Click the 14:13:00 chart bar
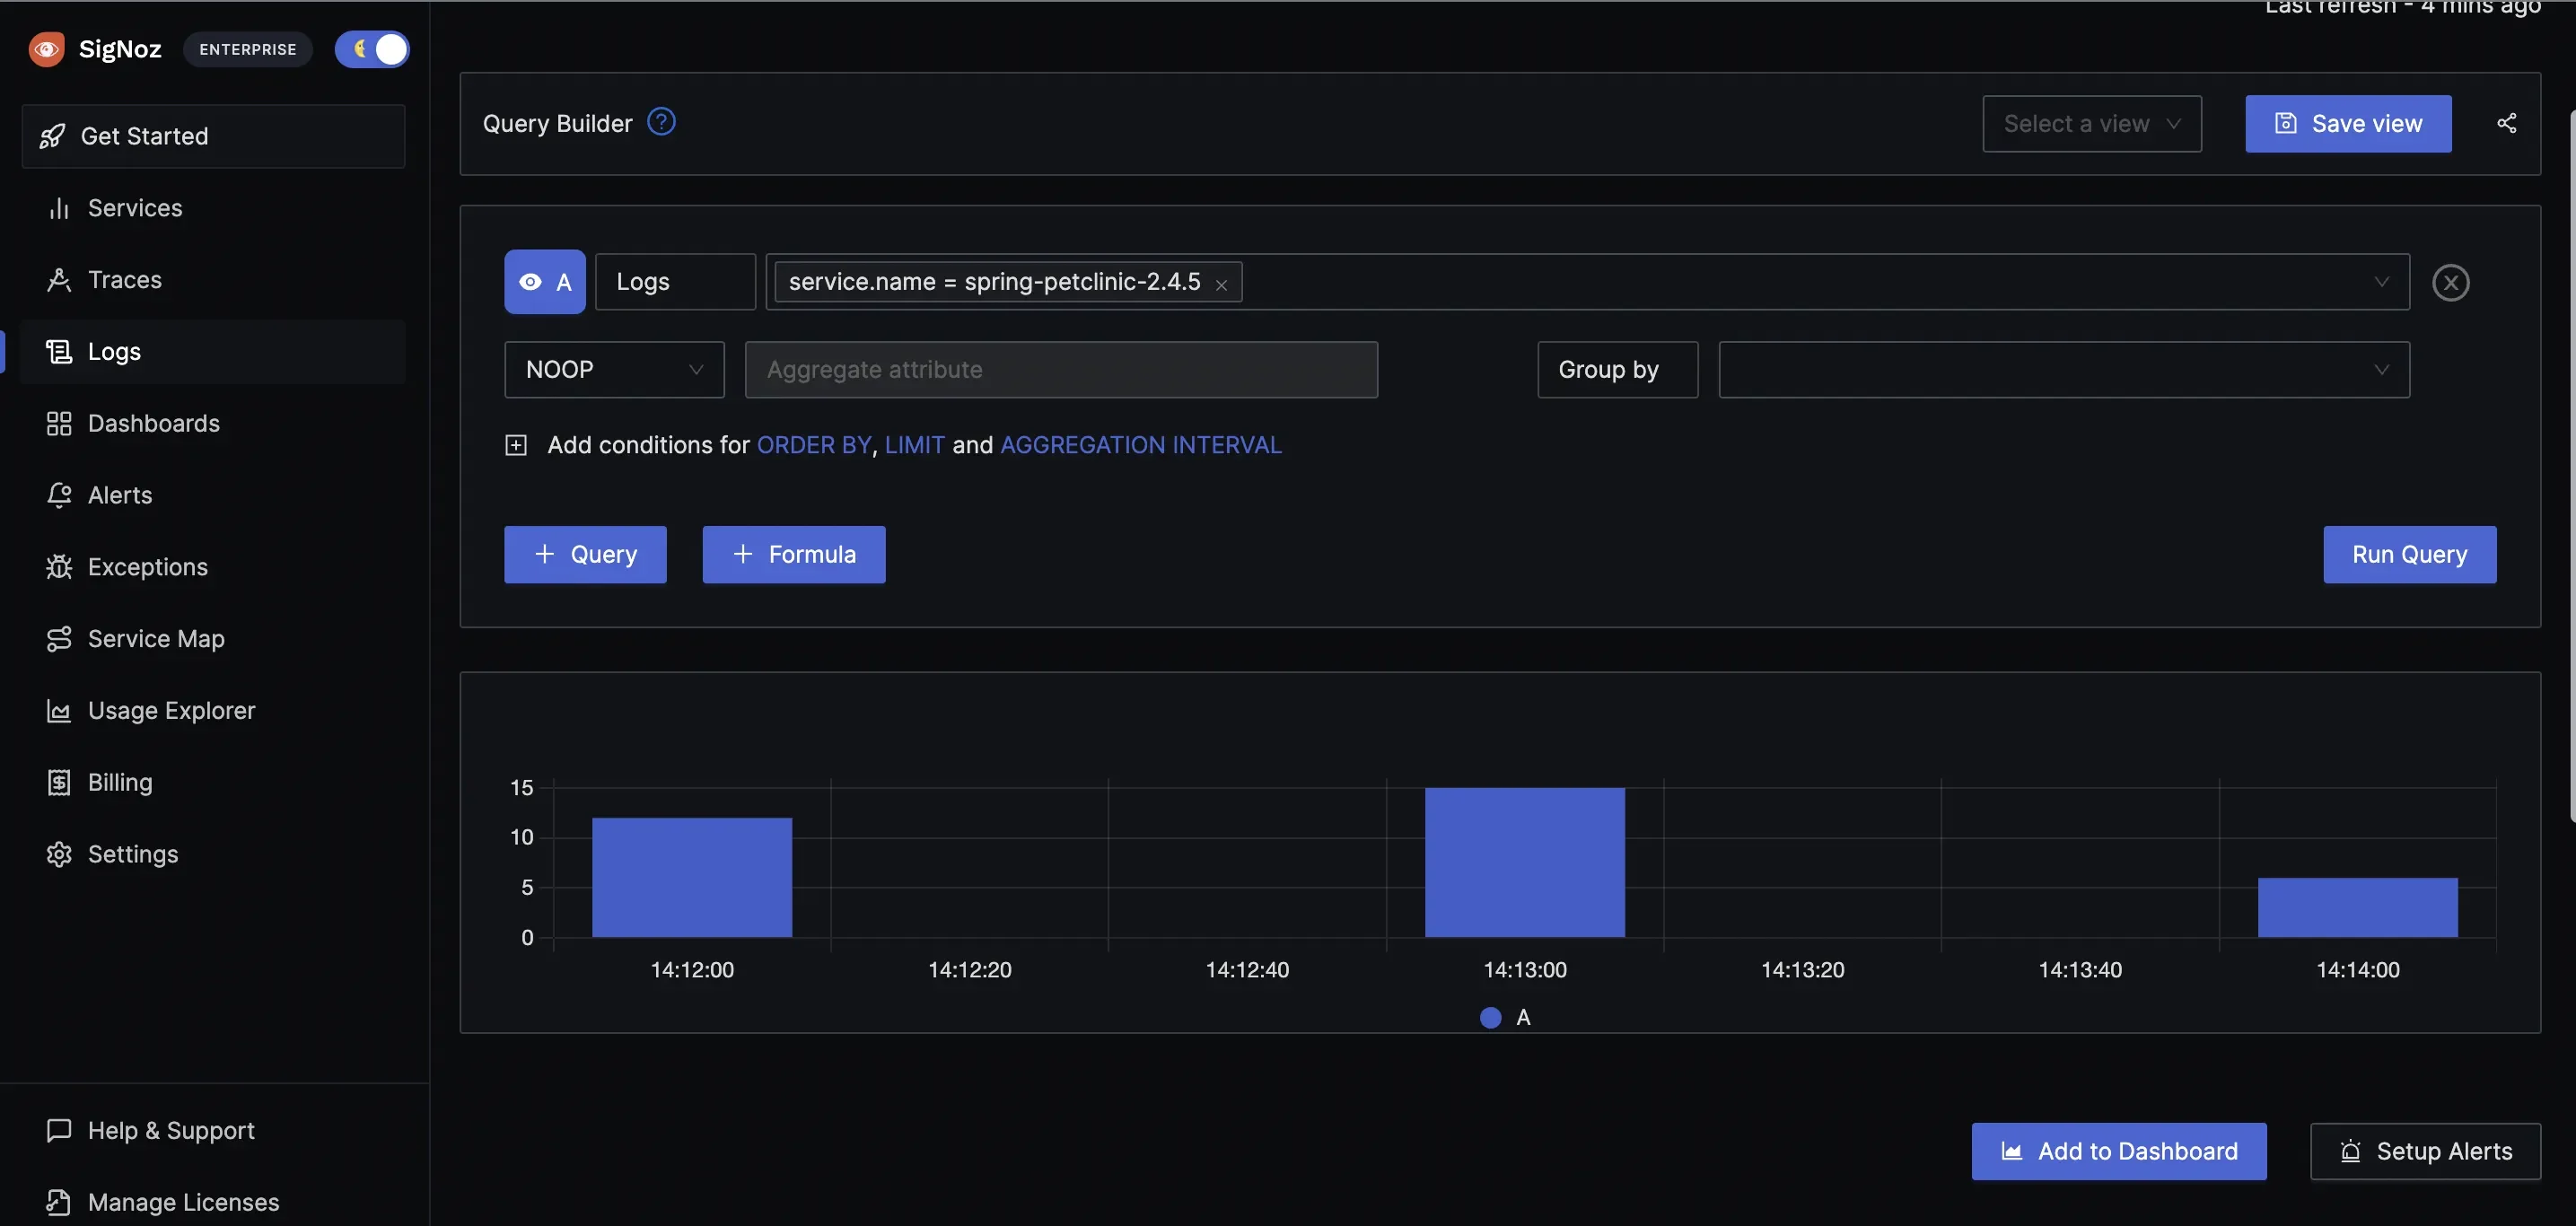The height and width of the screenshot is (1226, 2576). point(1525,862)
